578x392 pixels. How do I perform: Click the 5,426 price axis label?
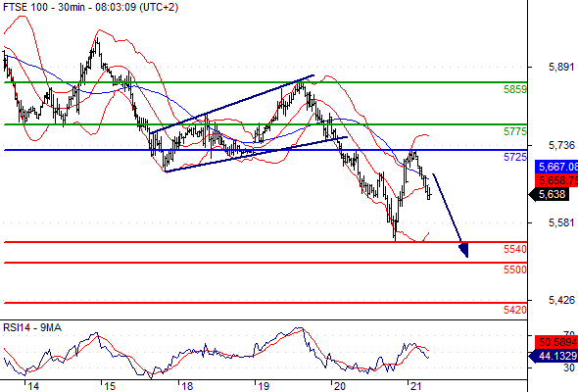561,300
